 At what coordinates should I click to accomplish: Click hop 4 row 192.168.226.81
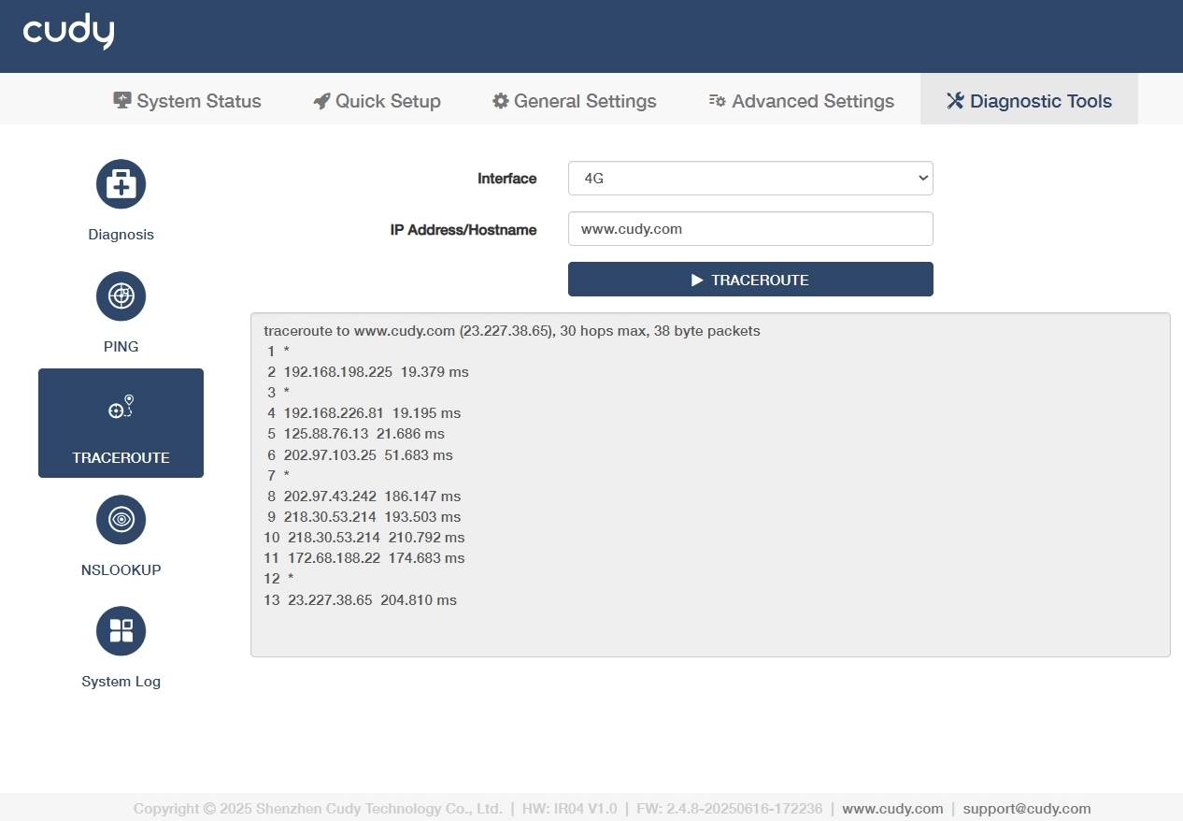363,413
